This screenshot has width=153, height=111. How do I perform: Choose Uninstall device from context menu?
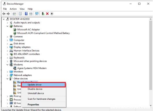click(x=43, y=93)
